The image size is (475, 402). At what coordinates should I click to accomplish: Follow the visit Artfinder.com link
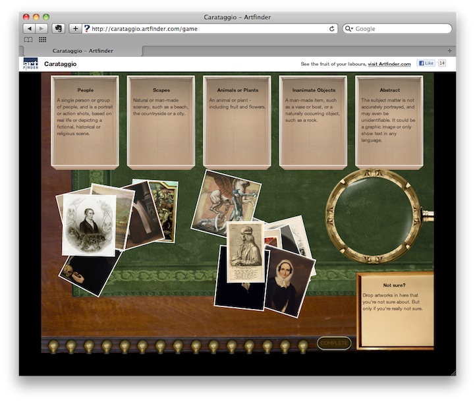tap(389, 64)
